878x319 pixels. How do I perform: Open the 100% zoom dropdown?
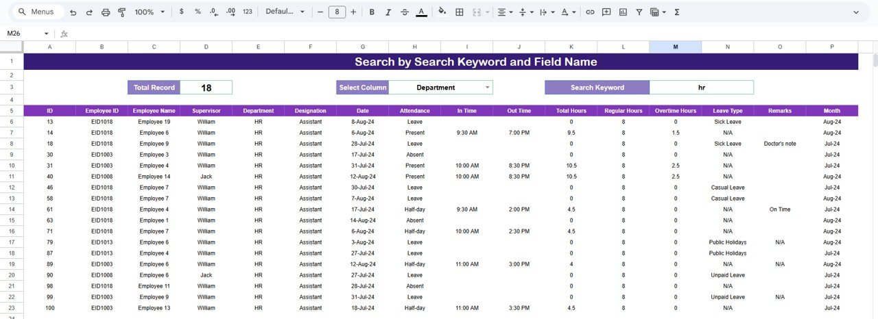point(150,12)
